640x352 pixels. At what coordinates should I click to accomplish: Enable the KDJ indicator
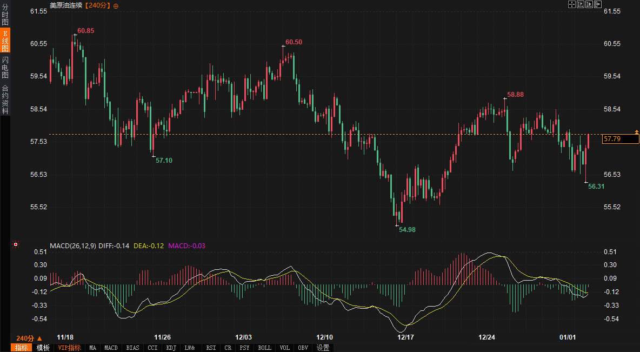coord(171,348)
